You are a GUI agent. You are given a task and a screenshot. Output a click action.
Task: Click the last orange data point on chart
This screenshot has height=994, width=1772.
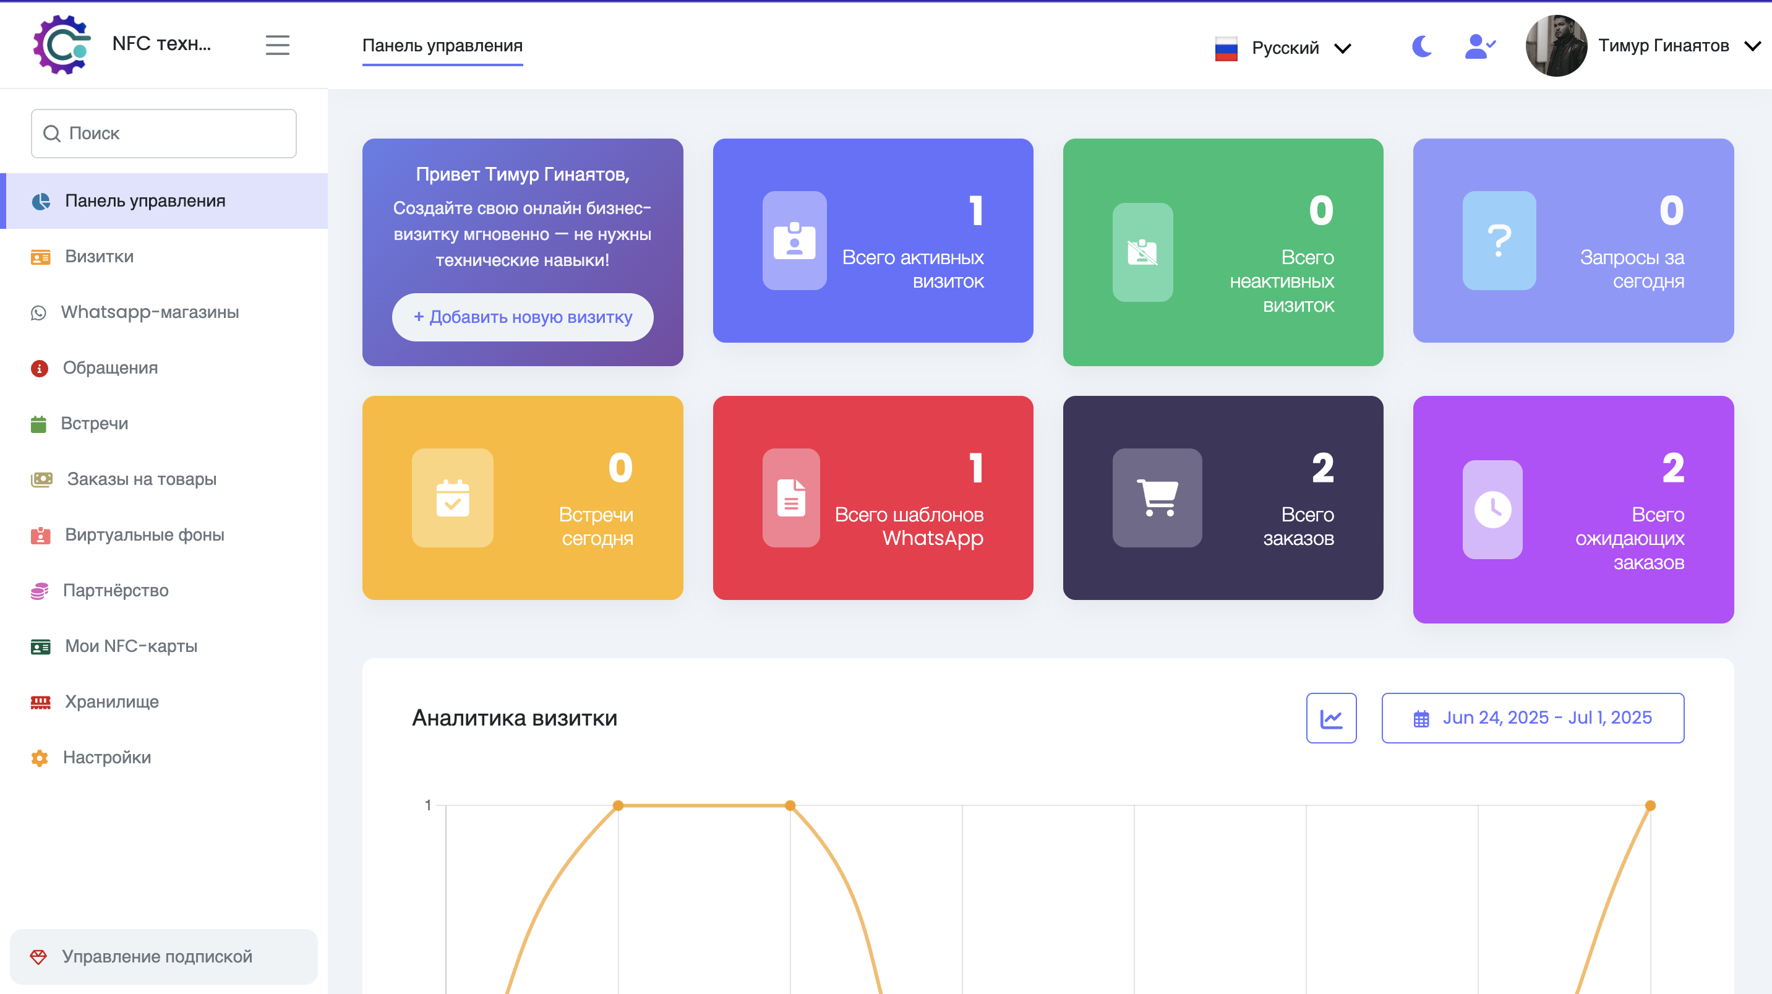[x=1650, y=805]
